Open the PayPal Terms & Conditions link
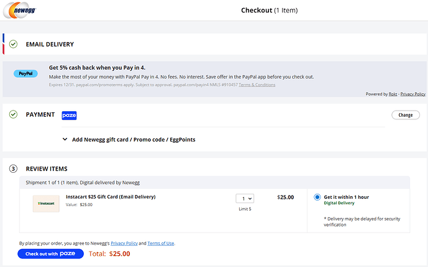The height and width of the screenshot is (267, 428). coord(257,85)
